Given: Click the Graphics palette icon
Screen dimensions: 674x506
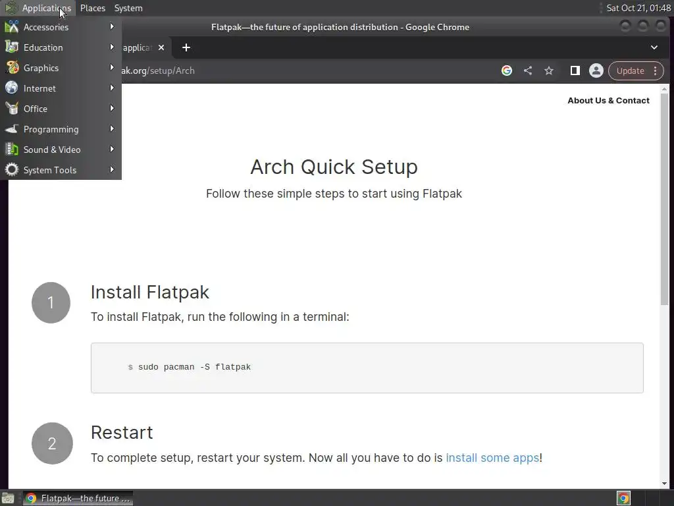Looking at the screenshot, I should [12, 68].
